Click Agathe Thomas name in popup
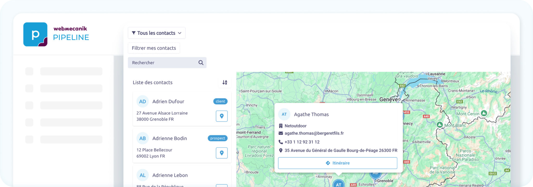The width and height of the screenshot is (533, 187). (311, 114)
